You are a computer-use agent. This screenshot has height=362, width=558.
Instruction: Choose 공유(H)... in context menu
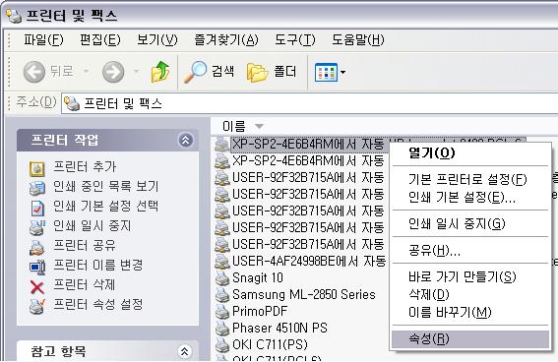[470, 250]
